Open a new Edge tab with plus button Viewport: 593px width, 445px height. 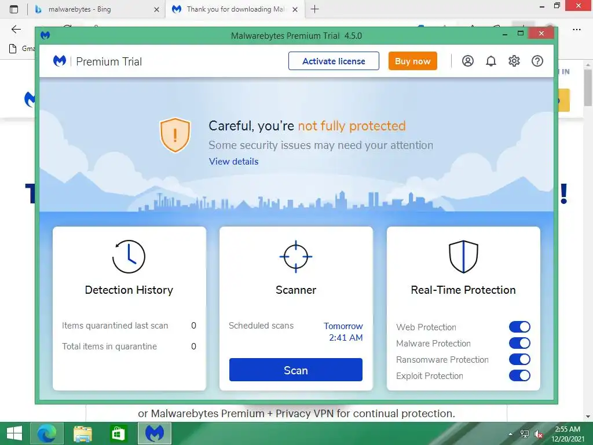(x=314, y=9)
